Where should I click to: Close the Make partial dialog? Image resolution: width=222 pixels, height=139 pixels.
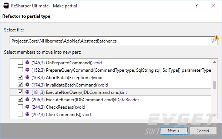[x=213, y=6]
